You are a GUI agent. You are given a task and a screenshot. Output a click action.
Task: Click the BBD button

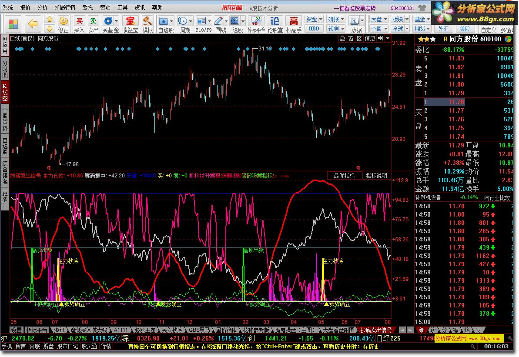tap(314, 29)
